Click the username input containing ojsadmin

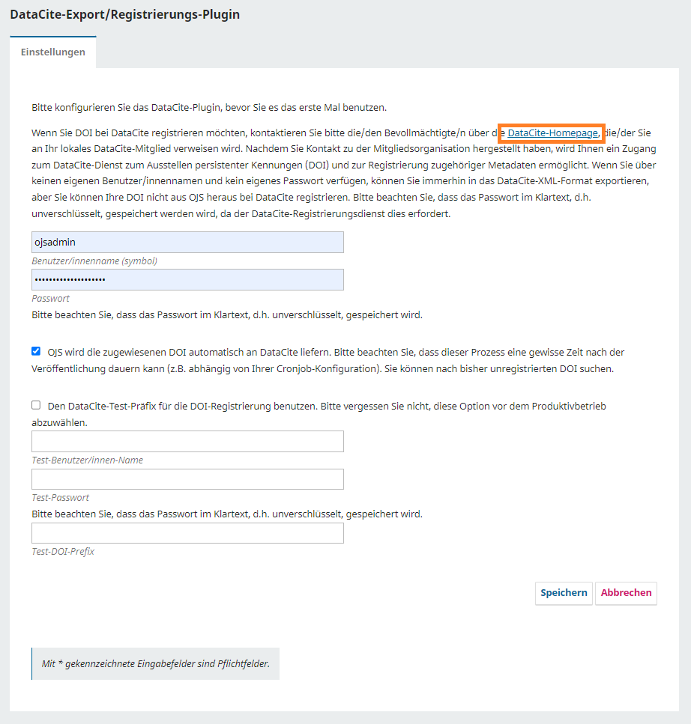pos(187,243)
